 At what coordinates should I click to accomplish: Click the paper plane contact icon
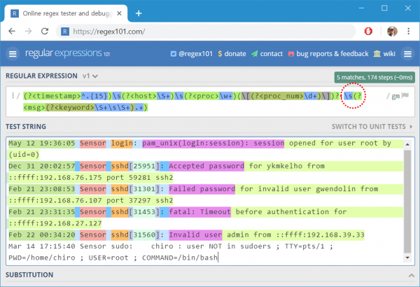(254, 54)
